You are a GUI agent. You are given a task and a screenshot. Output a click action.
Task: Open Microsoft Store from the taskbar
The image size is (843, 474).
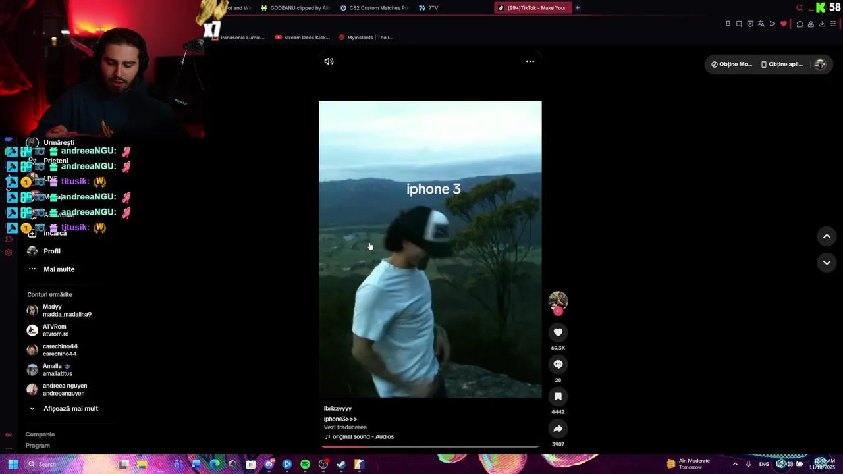click(x=250, y=464)
